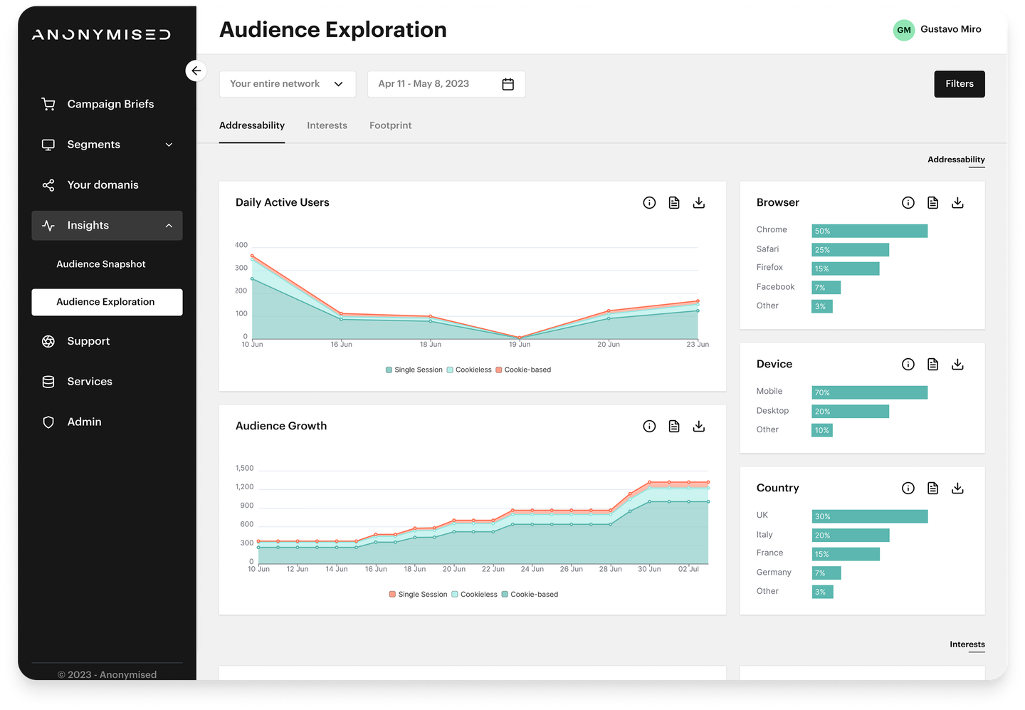Click the Insights pulse icon
The height and width of the screenshot is (710, 1025).
48,226
